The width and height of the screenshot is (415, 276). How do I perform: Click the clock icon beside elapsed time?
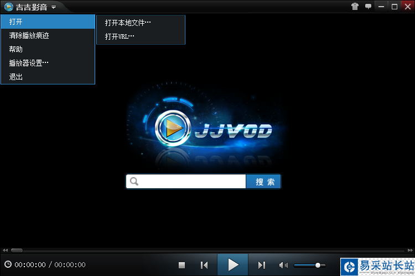click(8, 264)
